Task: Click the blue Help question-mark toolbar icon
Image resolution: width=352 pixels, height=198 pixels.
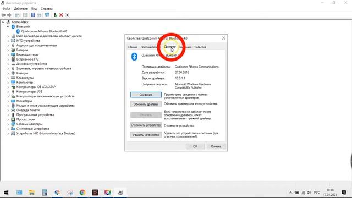Action: click(33, 15)
